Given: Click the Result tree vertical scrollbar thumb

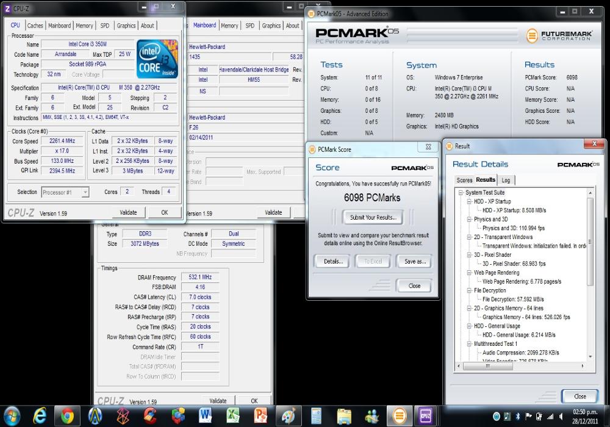Looking at the screenshot, I should pos(590,241).
